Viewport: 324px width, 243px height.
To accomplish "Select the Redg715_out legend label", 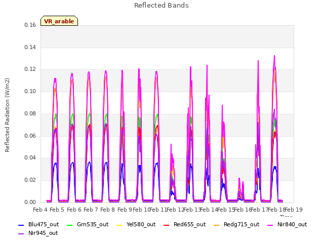I will (241, 225).
